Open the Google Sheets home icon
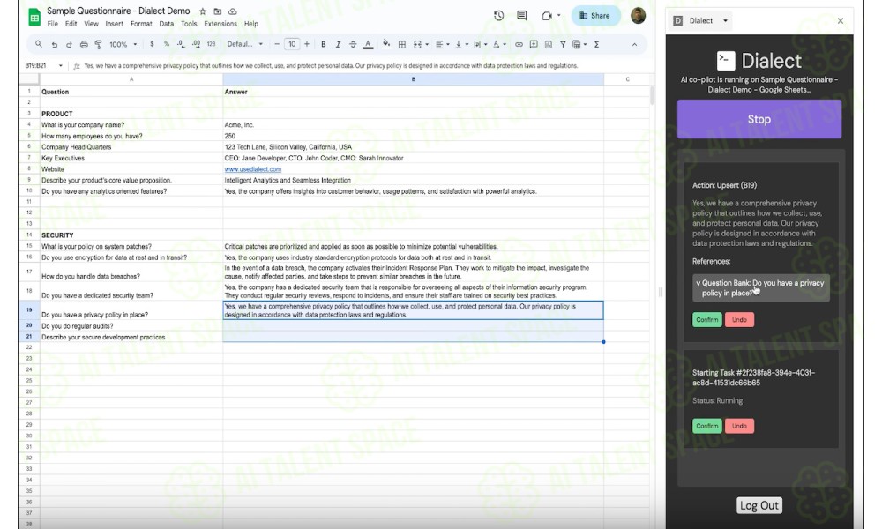Image resolution: width=882 pixels, height=529 pixels. point(34,18)
